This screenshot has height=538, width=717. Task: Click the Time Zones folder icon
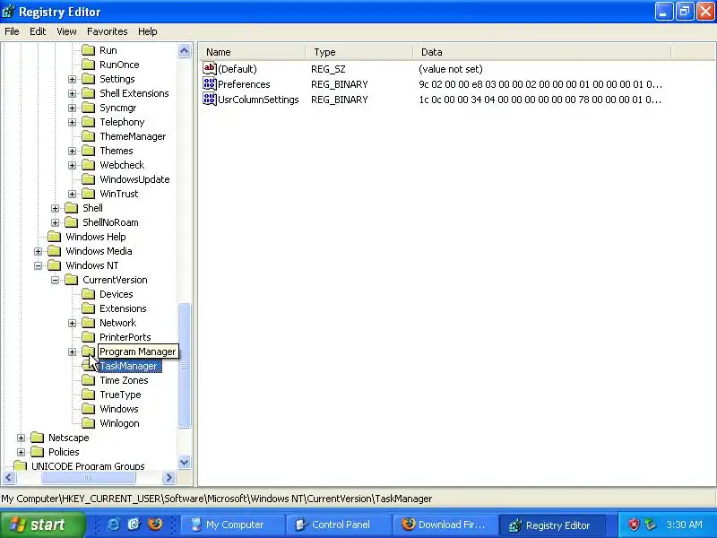pyautogui.click(x=88, y=380)
